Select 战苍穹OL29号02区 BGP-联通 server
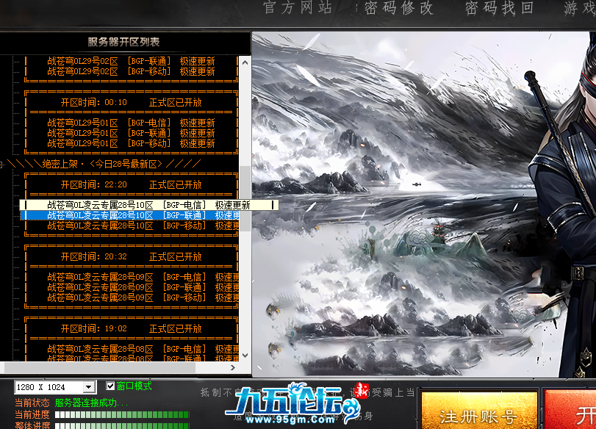 (131, 61)
